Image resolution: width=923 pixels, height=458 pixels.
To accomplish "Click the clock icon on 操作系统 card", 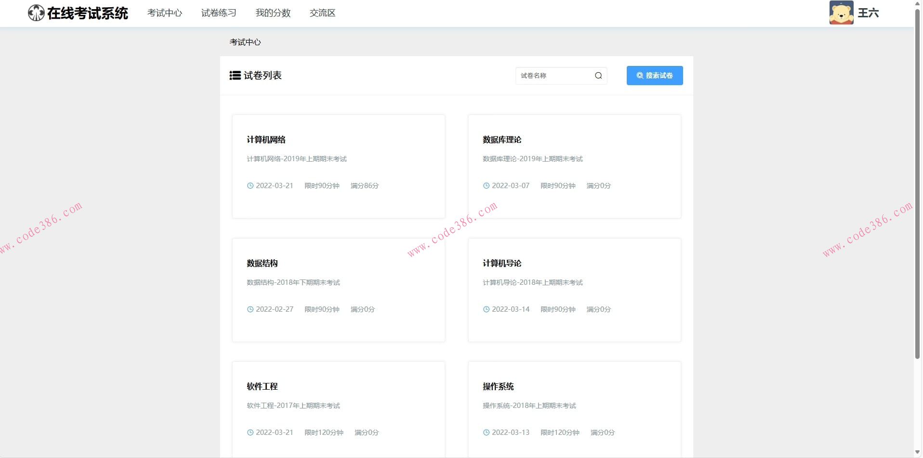I will pos(486,433).
